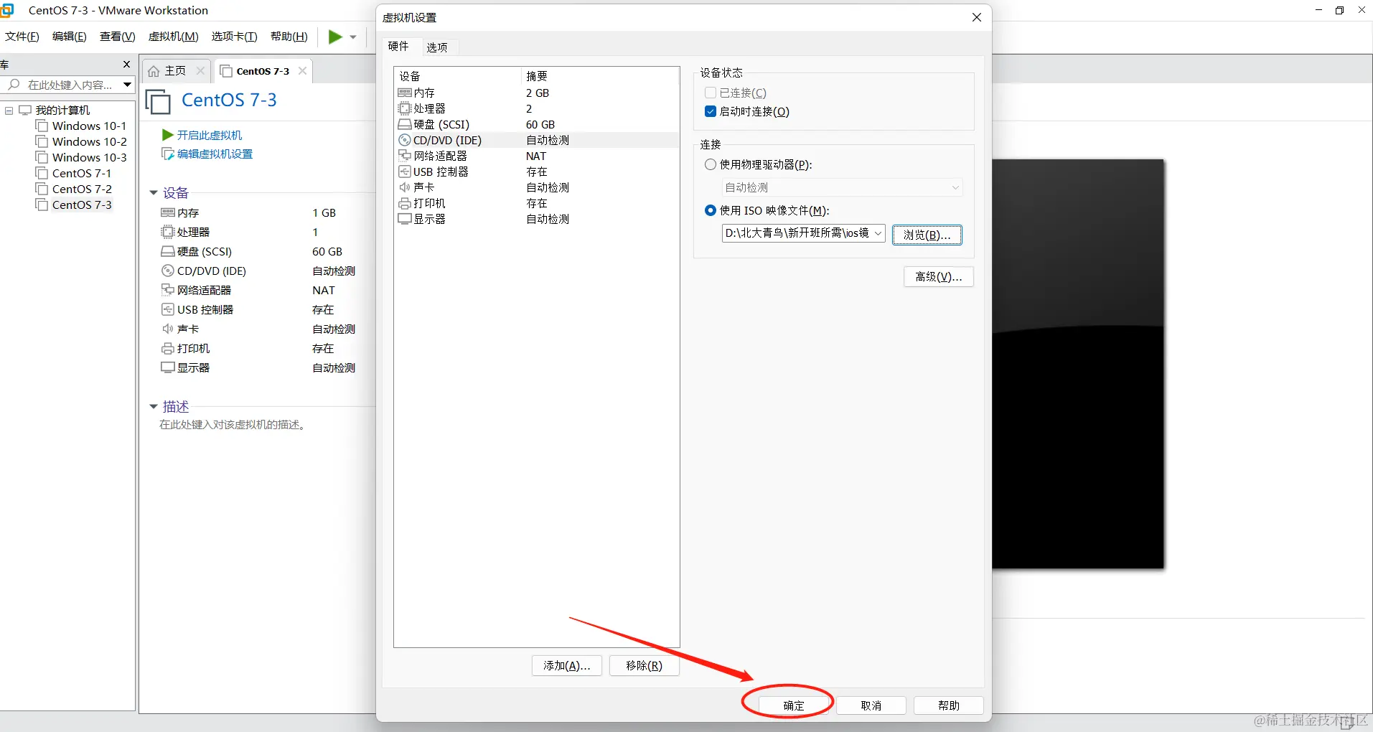Viewport: 1373px width, 732px height.
Task: Open the 文件 menu
Action: tap(22, 37)
